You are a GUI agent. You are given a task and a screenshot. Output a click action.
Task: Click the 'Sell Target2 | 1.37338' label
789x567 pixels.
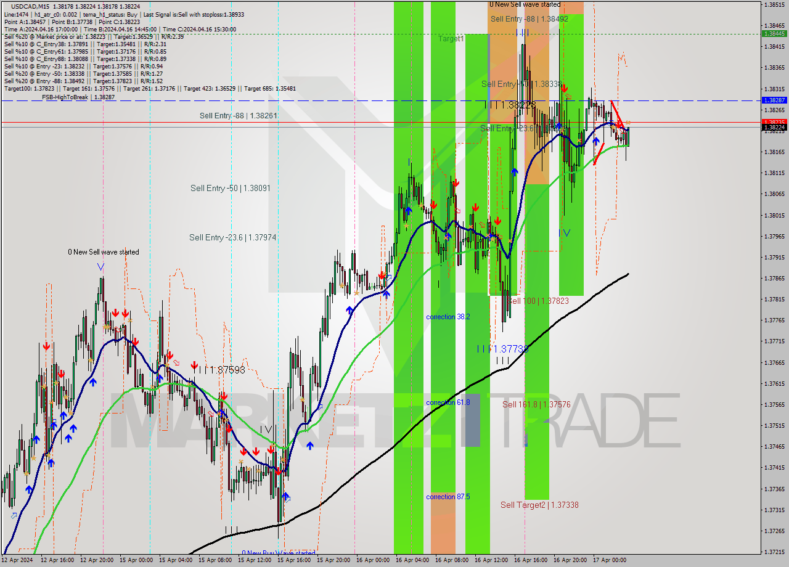pyautogui.click(x=539, y=505)
